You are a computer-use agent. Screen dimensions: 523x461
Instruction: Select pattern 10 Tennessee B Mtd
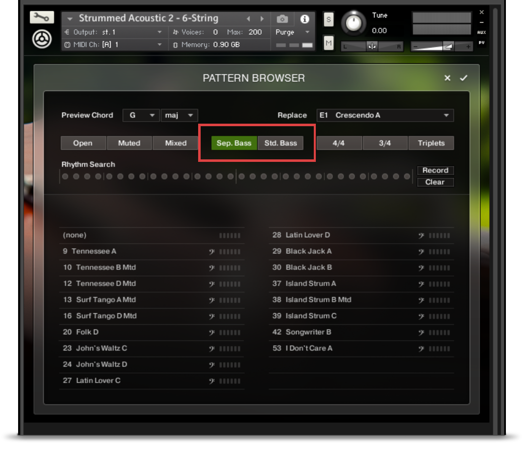point(152,267)
